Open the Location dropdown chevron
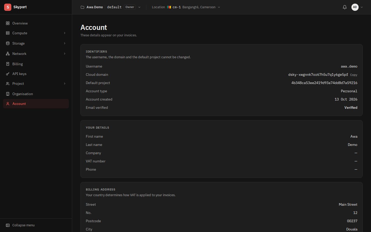 pyautogui.click(x=219, y=7)
